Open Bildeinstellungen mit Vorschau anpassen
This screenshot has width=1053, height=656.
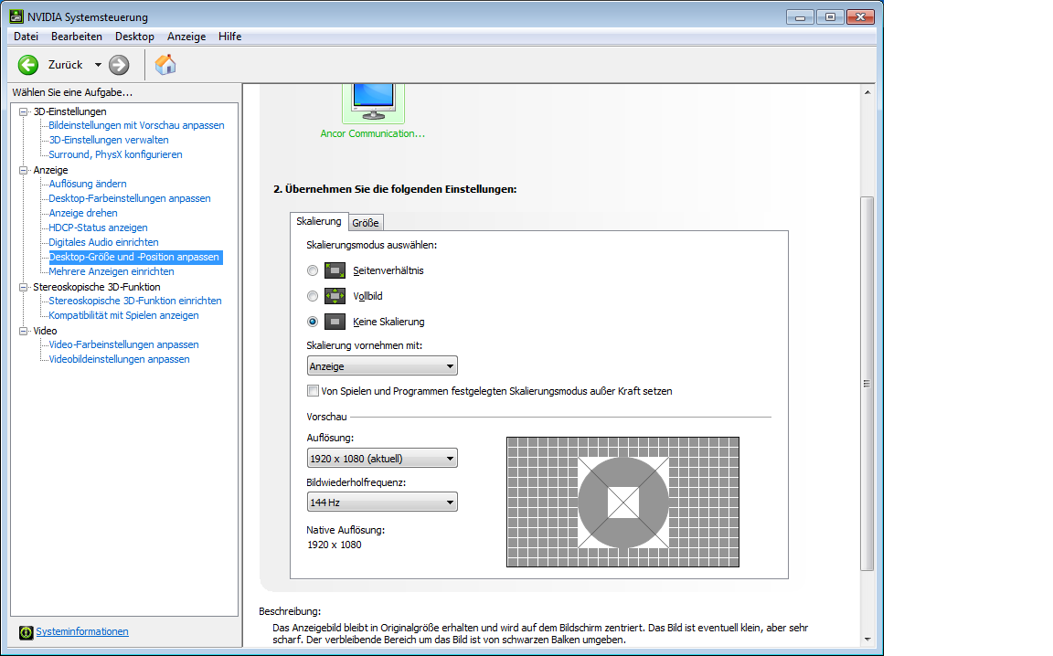[x=136, y=125]
